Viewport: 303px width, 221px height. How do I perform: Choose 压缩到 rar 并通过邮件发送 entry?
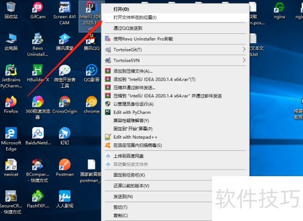(x=175, y=96)
